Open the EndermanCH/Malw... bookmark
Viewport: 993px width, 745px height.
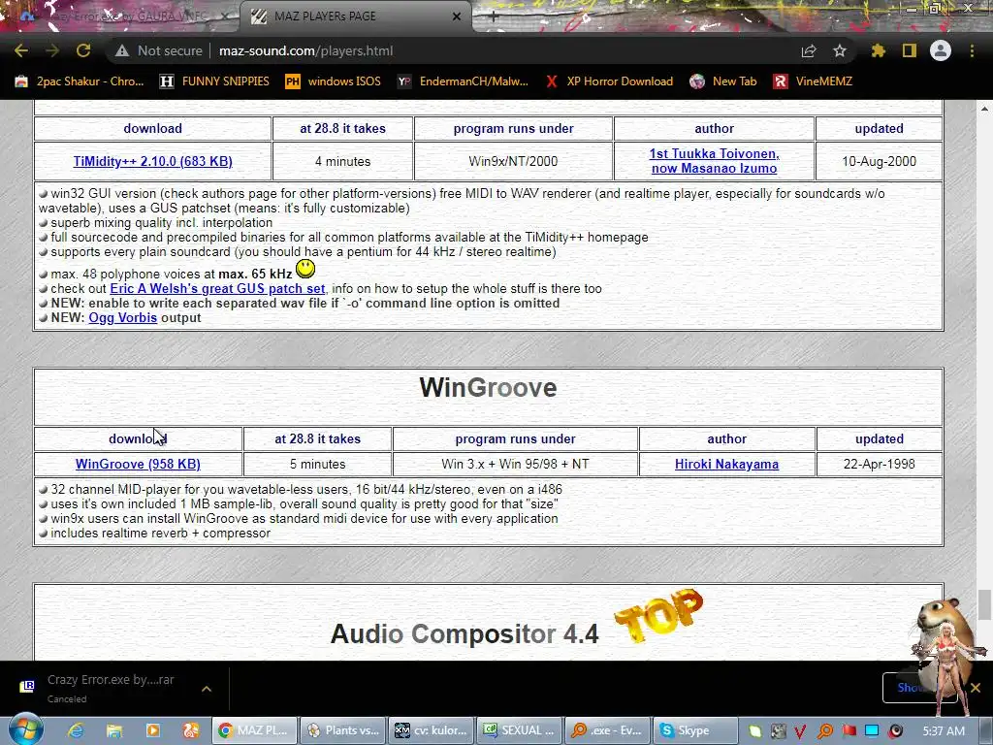tap(463, 81)
